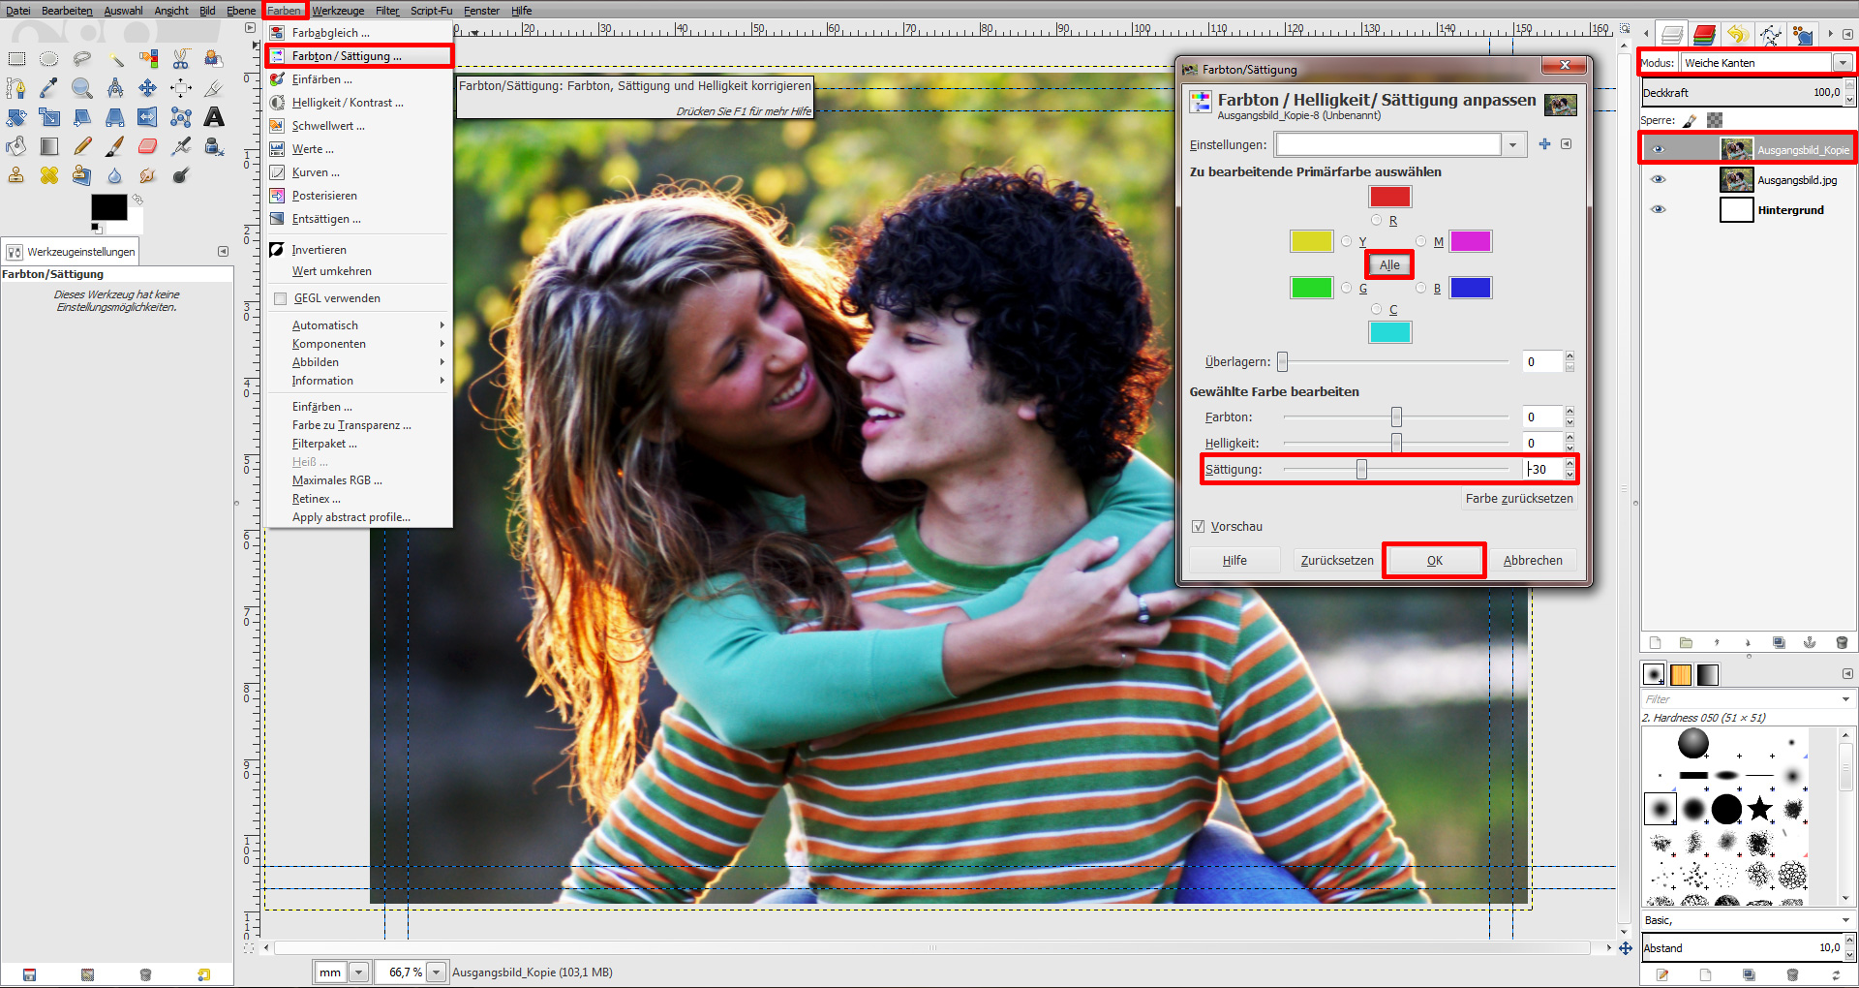Image resolution: width=1859 pixels, height=988 pixels.
Task: Choose the Text tool
Action: (214, 117)
